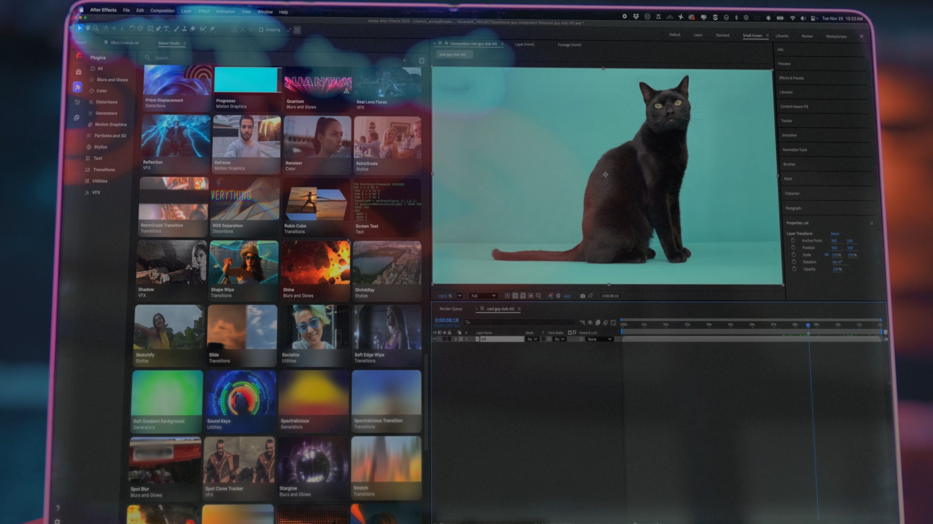Open the Parent link None dropdown
Screen dimensions: 933x524
pos(599,339)
